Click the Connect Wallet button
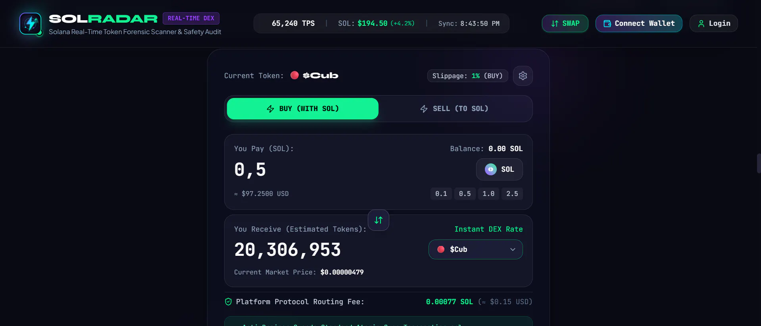Viewport: 761px width, 326px height. (x=639, y=23)
